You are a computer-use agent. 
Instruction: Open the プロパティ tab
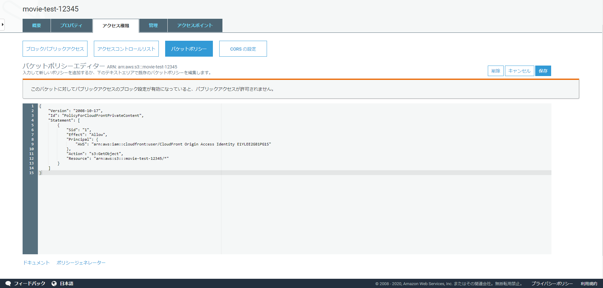tap(71, 25)
